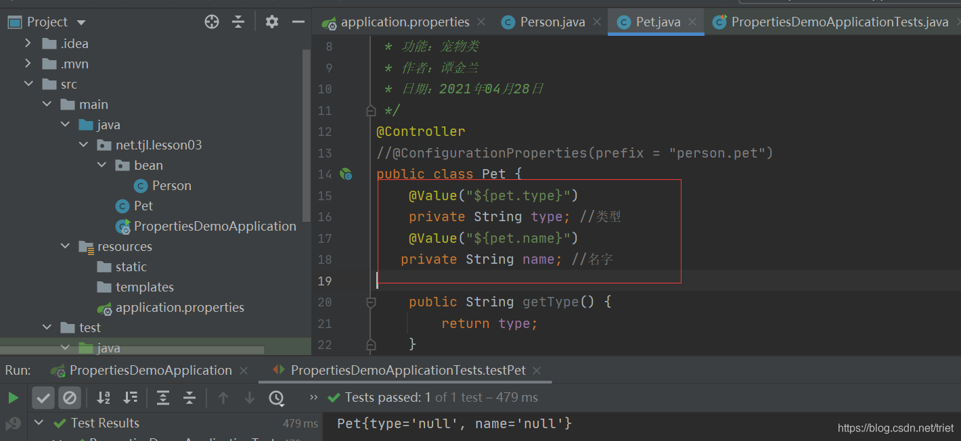Expand all test results
The width and height of the screenshot is (961, 441).
coord(163,398)
